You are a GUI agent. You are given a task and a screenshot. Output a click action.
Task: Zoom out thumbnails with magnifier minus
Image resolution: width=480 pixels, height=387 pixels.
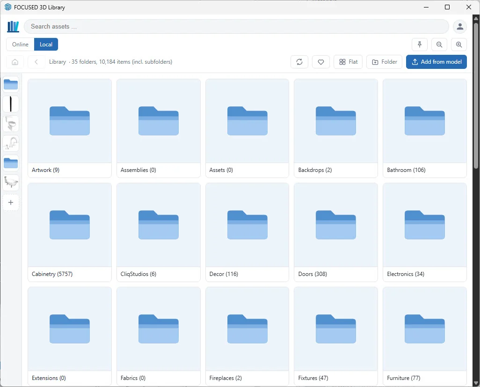click(x=439, y=45)
